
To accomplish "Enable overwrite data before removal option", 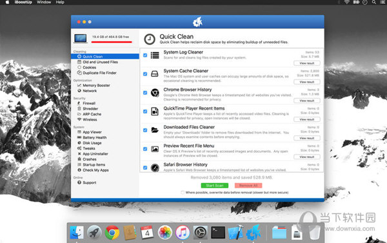I will click(183, 193).
